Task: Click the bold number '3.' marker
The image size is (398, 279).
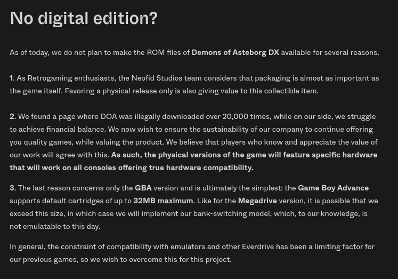Action: tap(13, 188)
